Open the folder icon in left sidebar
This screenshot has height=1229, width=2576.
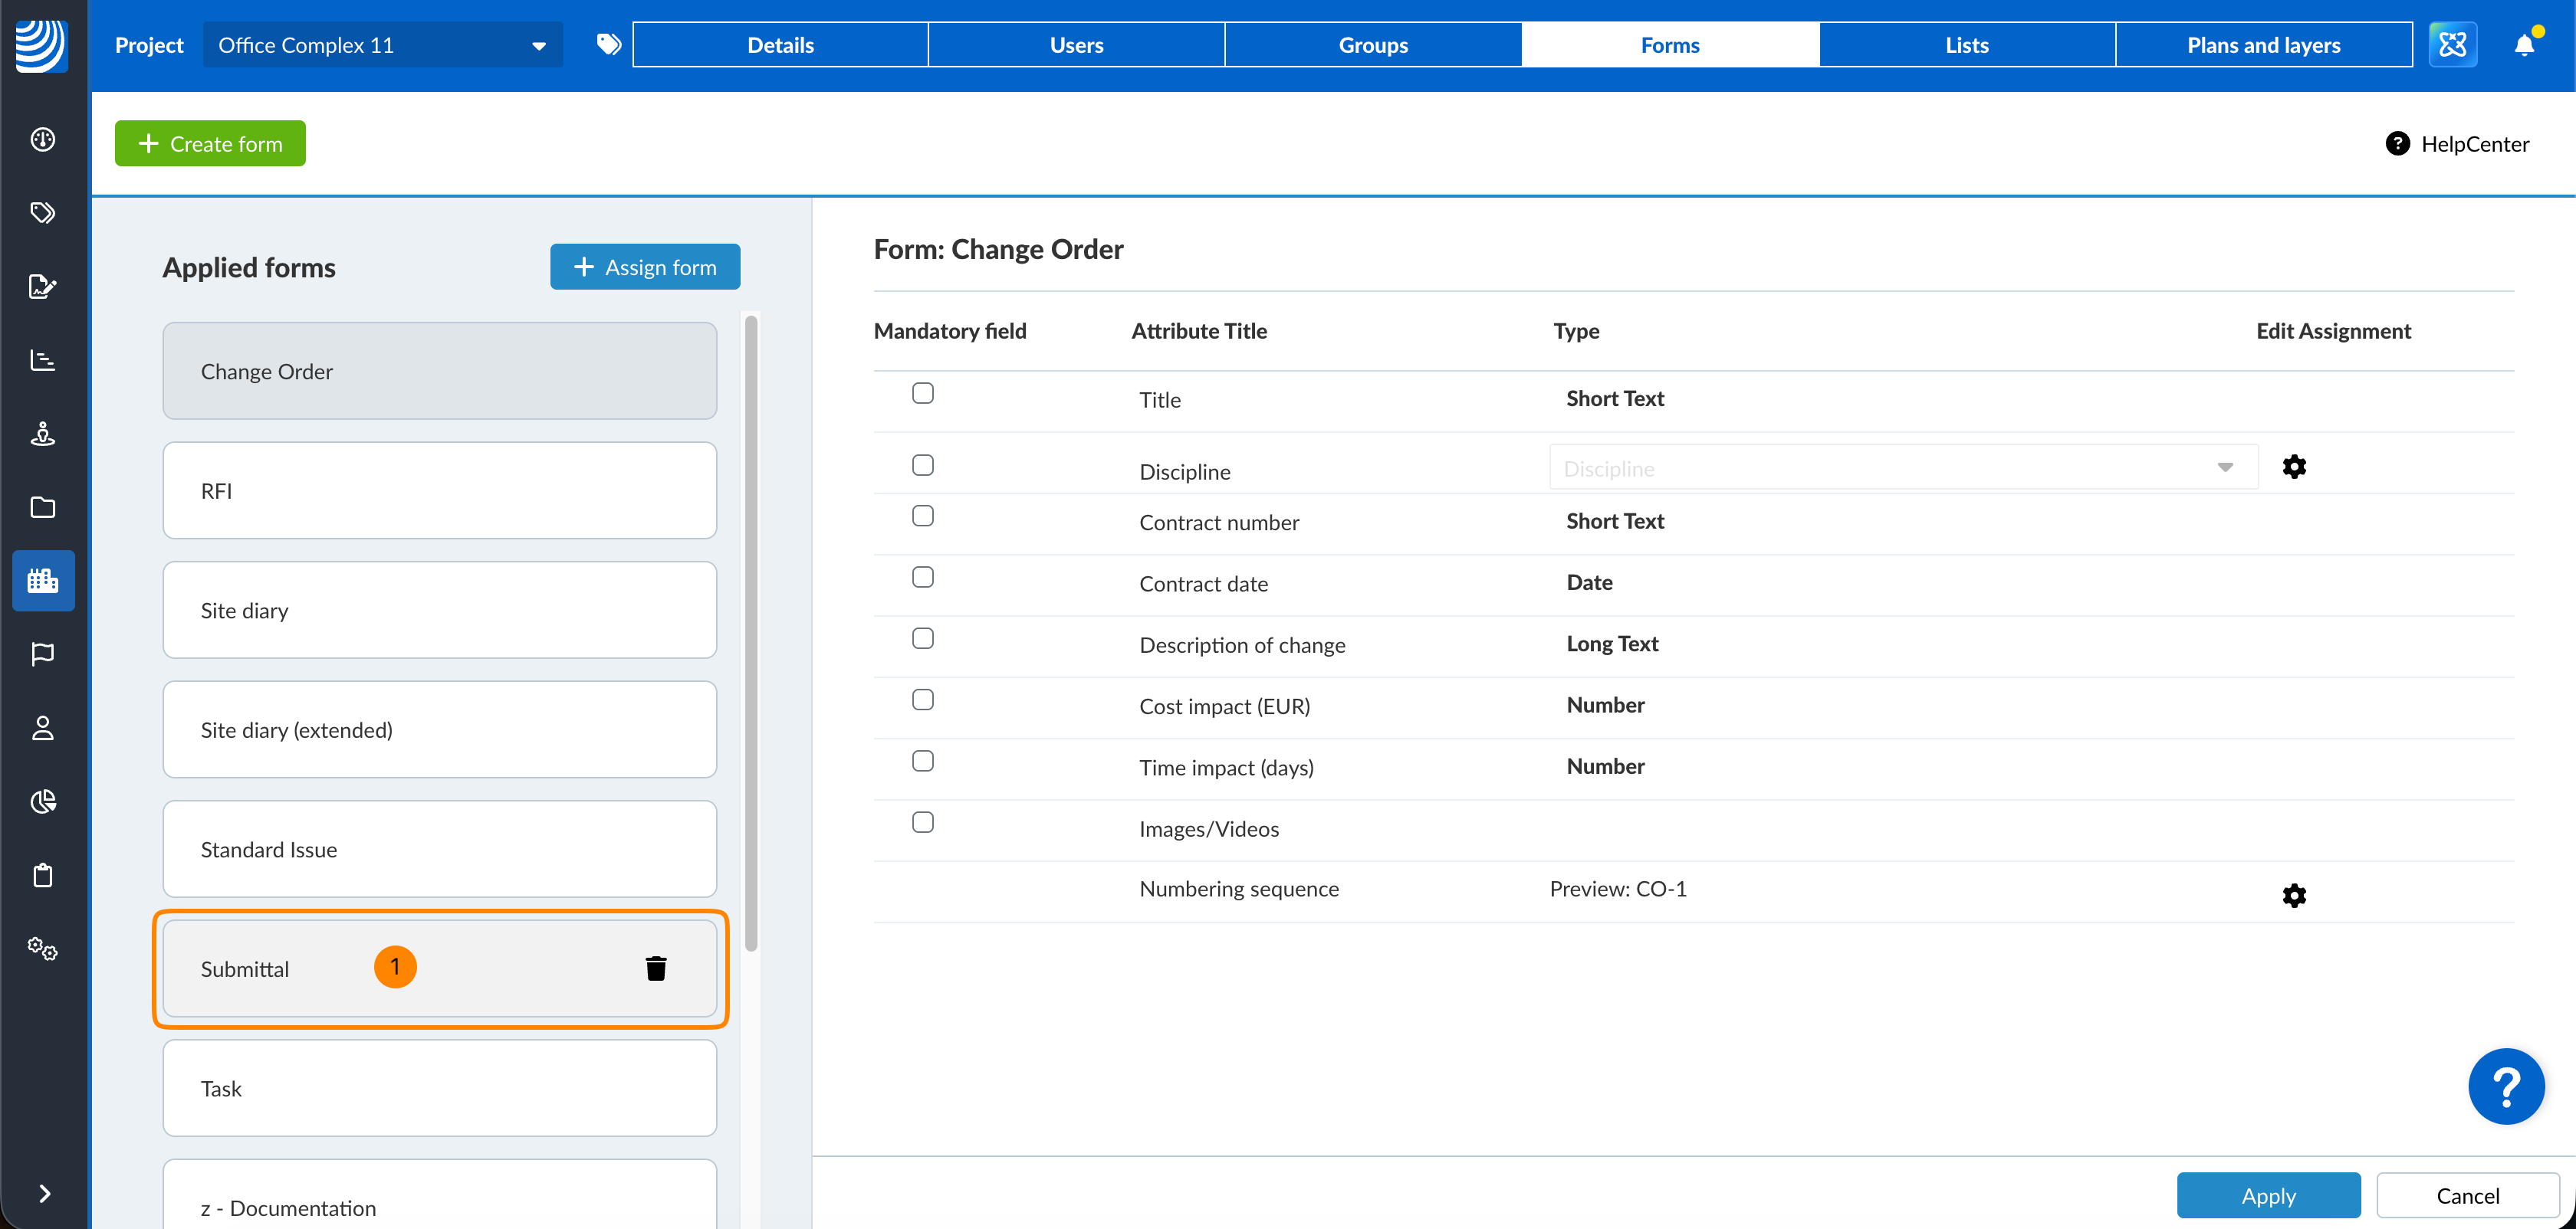coord(42,507)
